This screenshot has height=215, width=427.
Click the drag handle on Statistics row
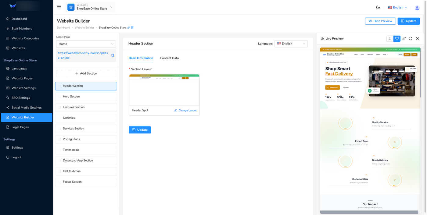point(59,118)
